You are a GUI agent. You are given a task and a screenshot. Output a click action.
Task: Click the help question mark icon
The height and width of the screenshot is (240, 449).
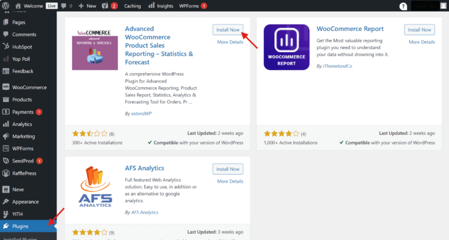pyautogui.click(x=403, y=6)
